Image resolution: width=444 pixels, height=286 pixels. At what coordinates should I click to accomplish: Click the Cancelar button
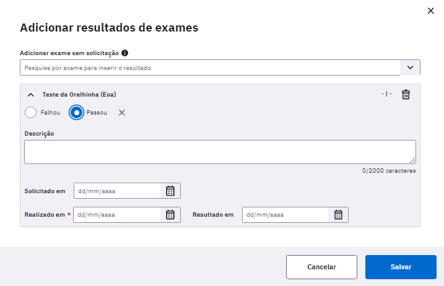pos(321,267)
